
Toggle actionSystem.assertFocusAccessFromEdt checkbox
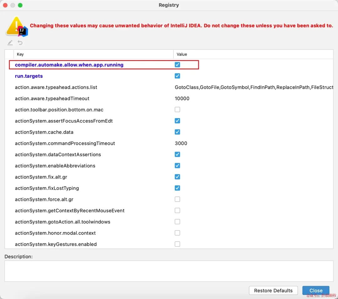point(177,121)
